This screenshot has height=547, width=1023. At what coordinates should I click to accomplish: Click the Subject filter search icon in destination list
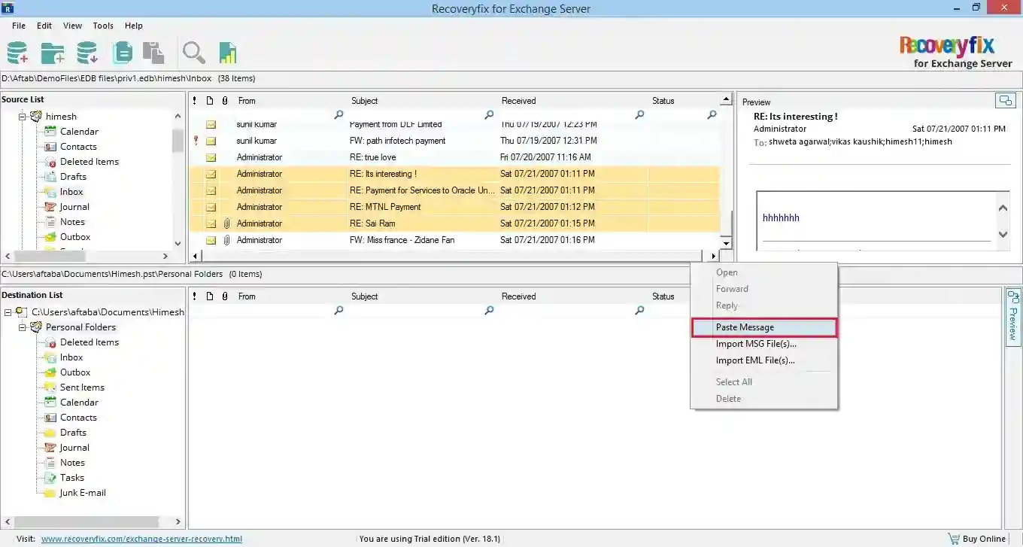(x=489, y=310)
